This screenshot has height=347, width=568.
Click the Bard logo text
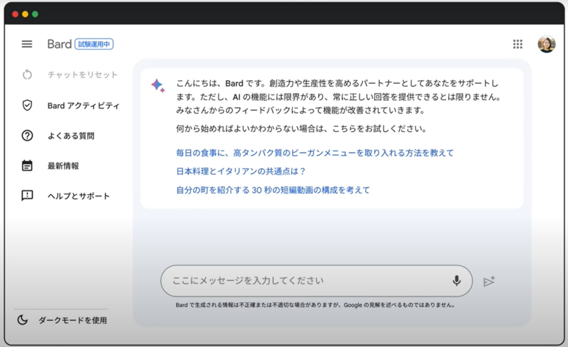point(60,44)
